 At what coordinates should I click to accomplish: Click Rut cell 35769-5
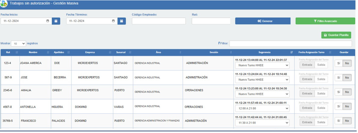(x=7, y=121)
